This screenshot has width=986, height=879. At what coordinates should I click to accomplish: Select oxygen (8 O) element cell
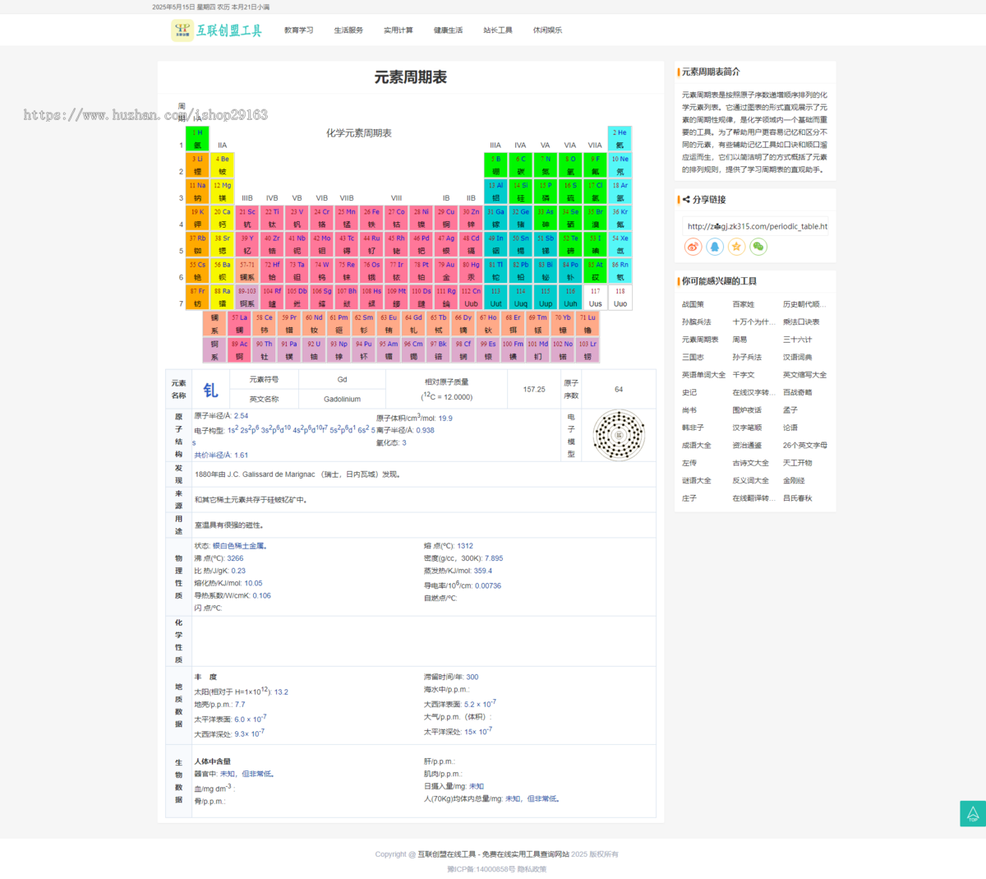point(570,164)
